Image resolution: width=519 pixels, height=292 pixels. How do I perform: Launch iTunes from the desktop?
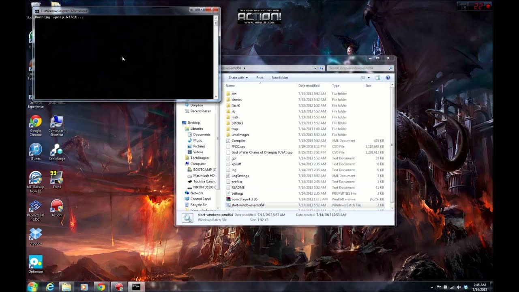click(35, 152)
